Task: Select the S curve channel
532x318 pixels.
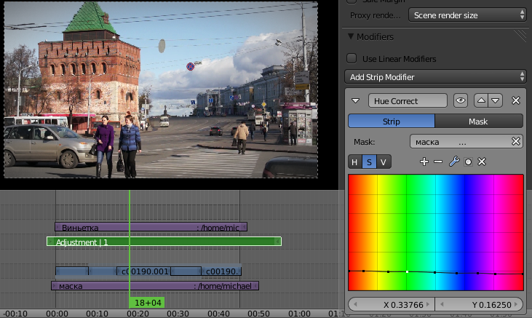Action: 369,162
